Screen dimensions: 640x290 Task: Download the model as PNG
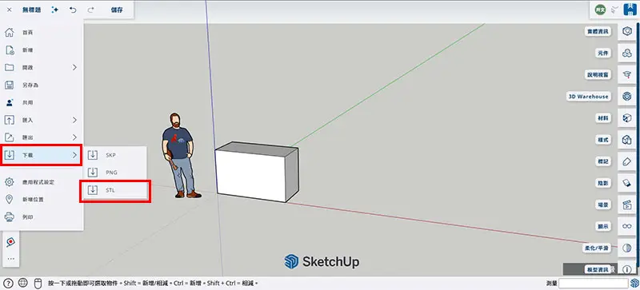115,173
